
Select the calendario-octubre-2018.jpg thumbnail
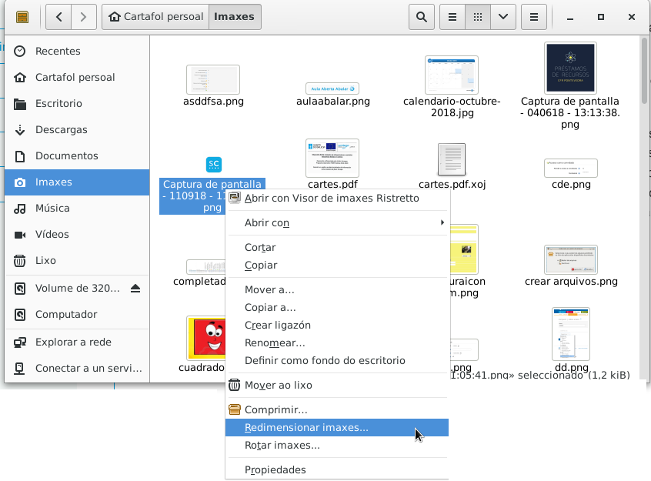(452, 75)
